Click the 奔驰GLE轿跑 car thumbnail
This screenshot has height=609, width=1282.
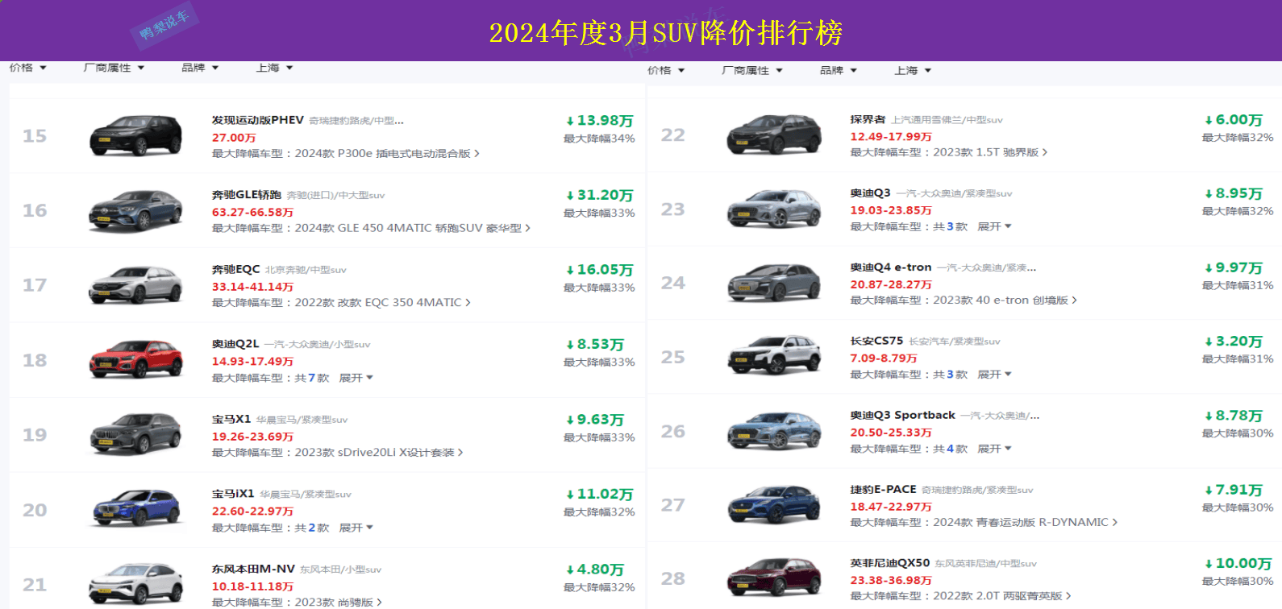[135, 210]
